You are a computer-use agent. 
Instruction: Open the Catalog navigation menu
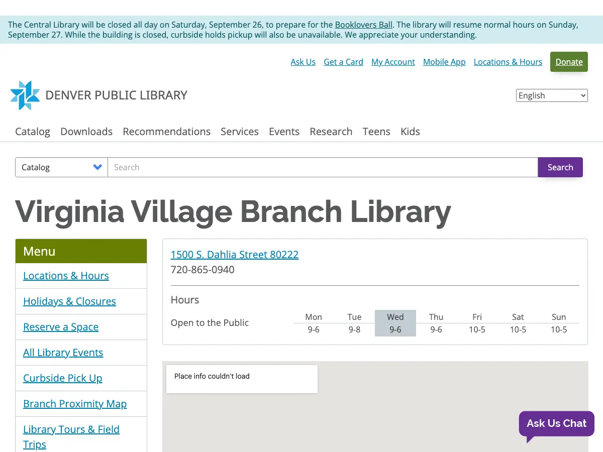33,132
